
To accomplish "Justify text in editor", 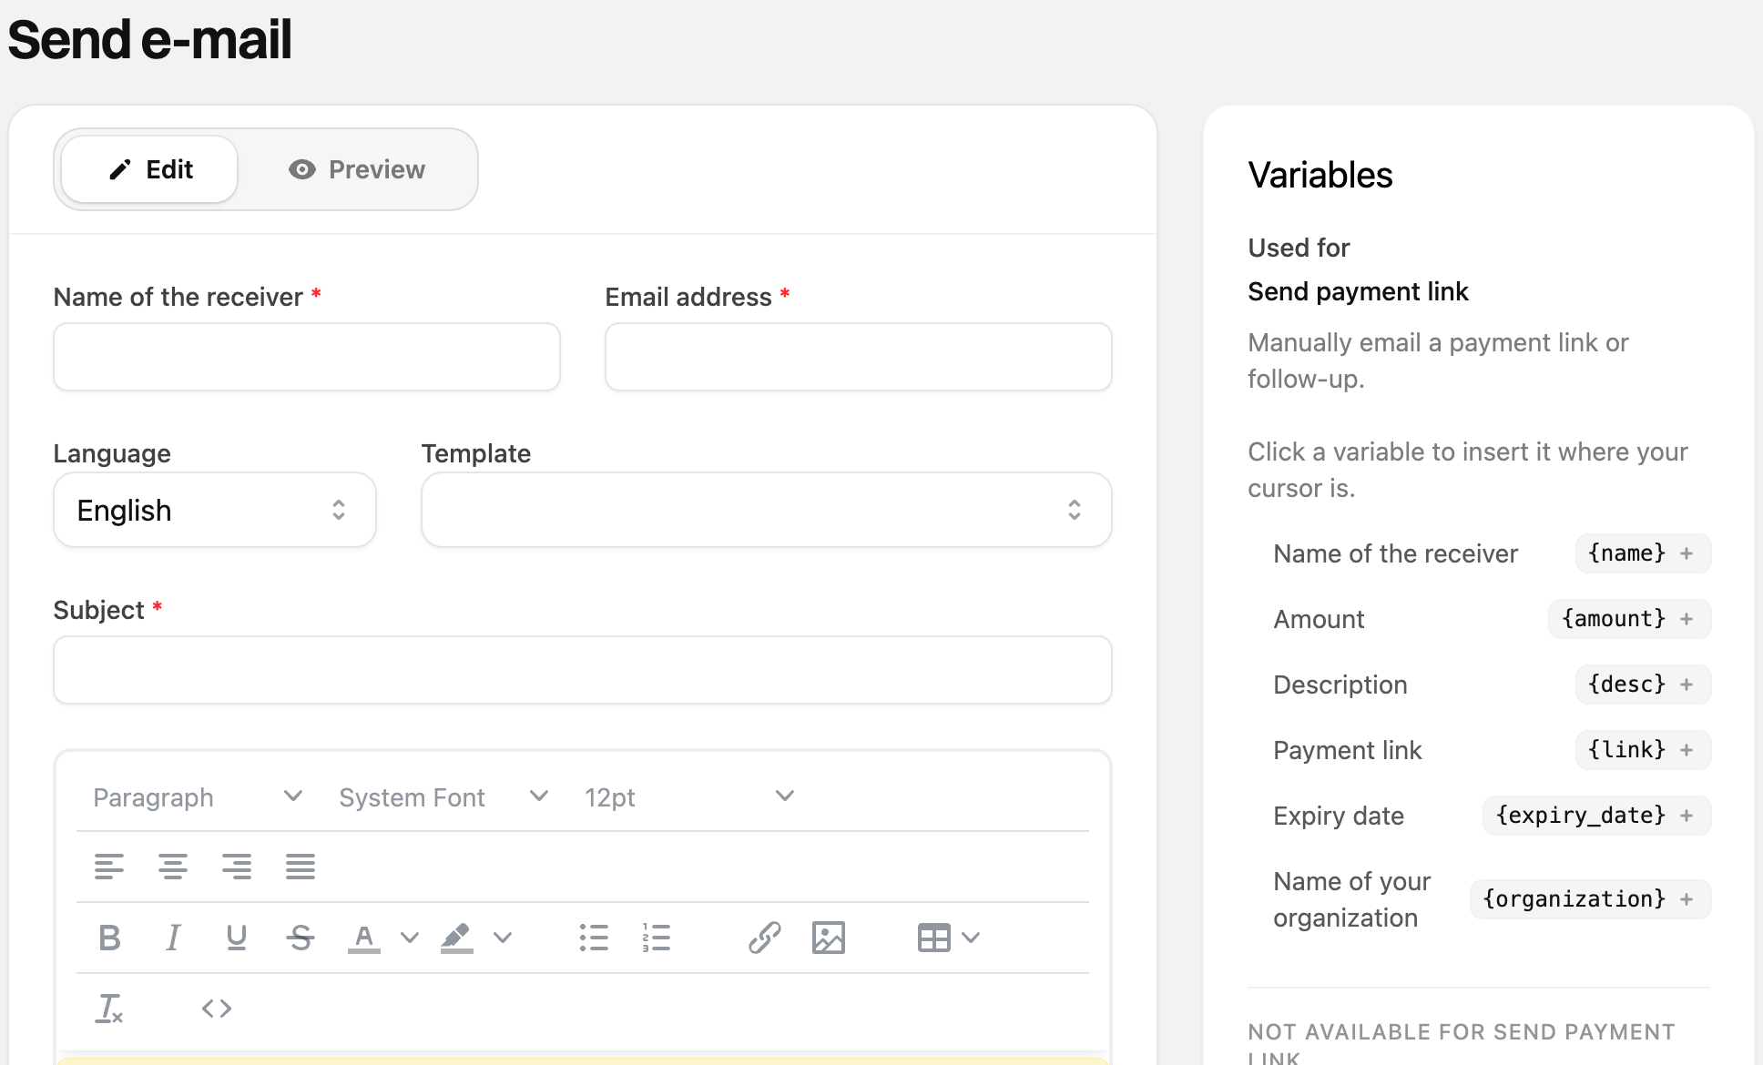I will tap(301, 867).
